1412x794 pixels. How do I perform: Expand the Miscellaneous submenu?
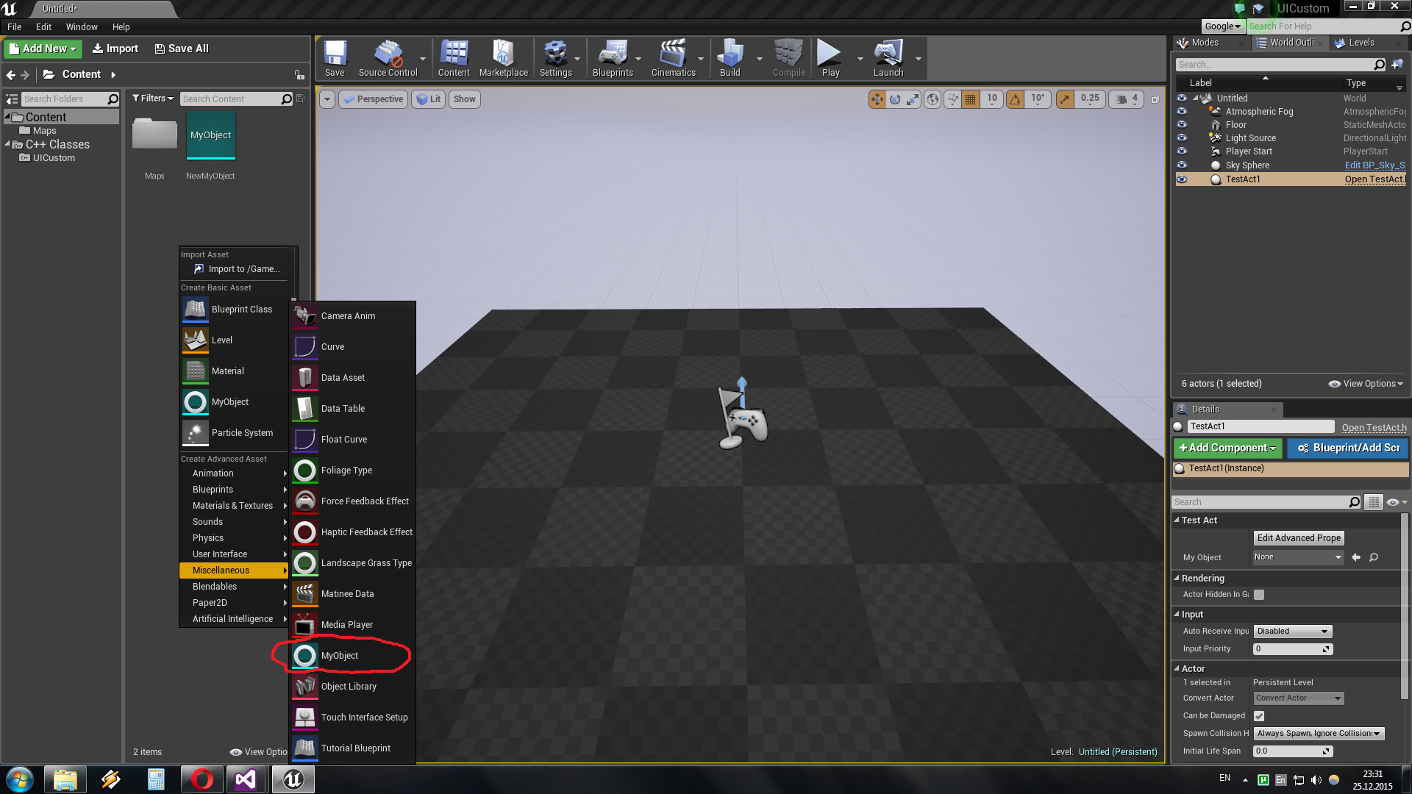pyautogui.click(x=232, y=570)
